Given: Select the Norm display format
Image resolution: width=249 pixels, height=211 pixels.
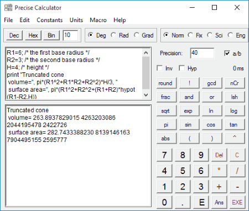Looking at the screenshot, I should click(x=174, y=35).
